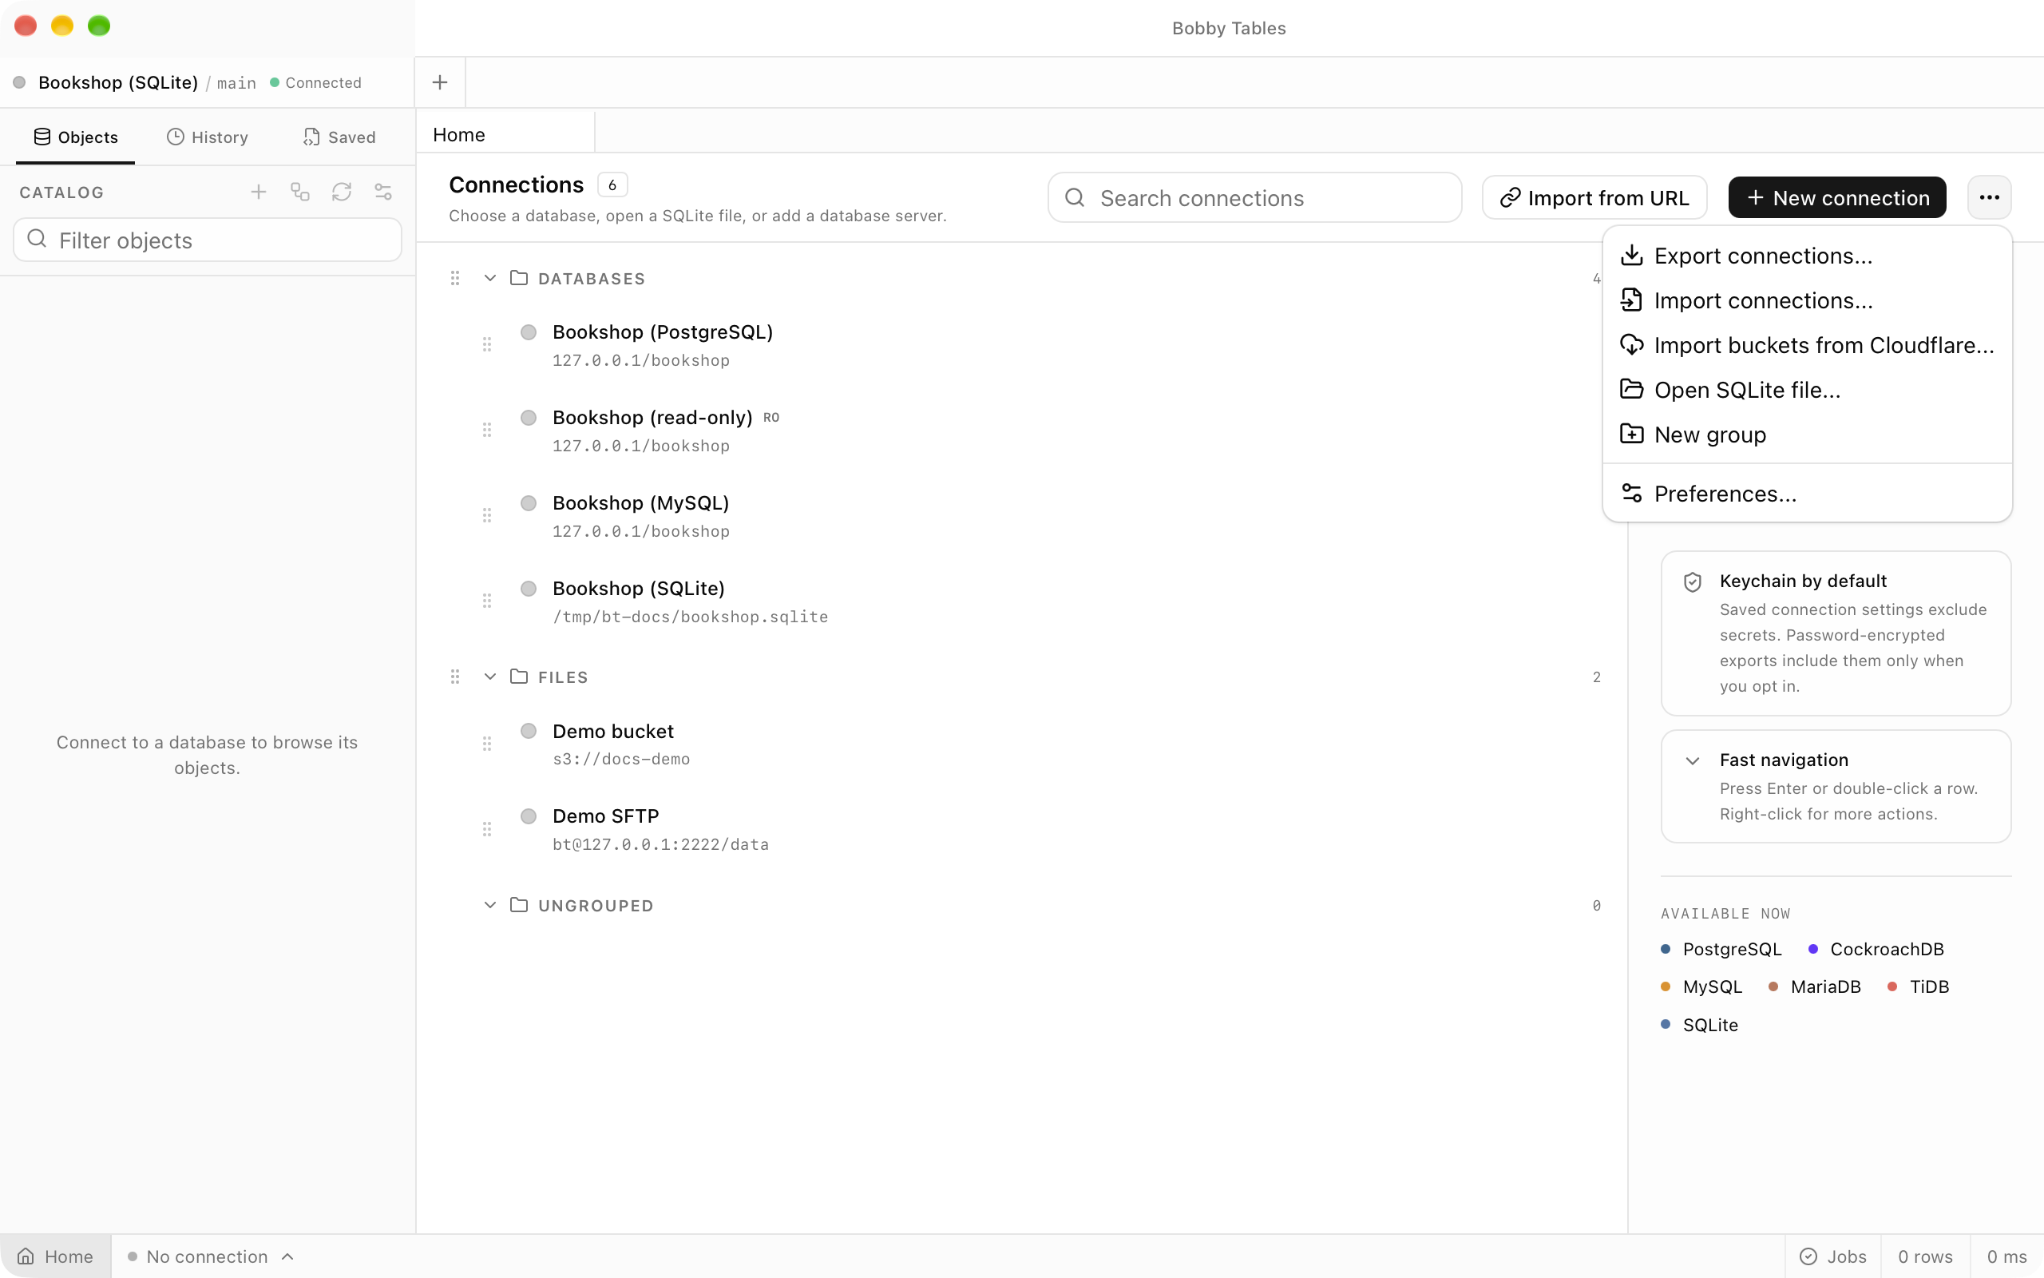The width and height of the screenshot is (2044, 1278).
Task: Click the magnifier icon in Search connections
Action: (x=1075, y=197)
